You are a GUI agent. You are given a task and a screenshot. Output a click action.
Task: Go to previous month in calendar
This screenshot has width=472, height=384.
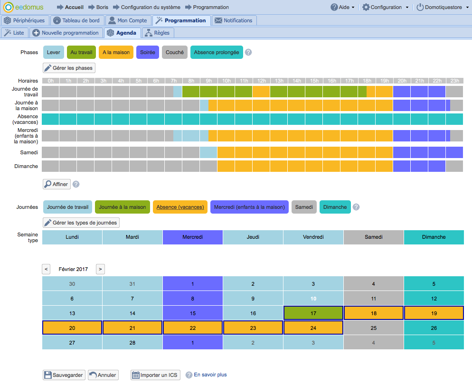46,269
